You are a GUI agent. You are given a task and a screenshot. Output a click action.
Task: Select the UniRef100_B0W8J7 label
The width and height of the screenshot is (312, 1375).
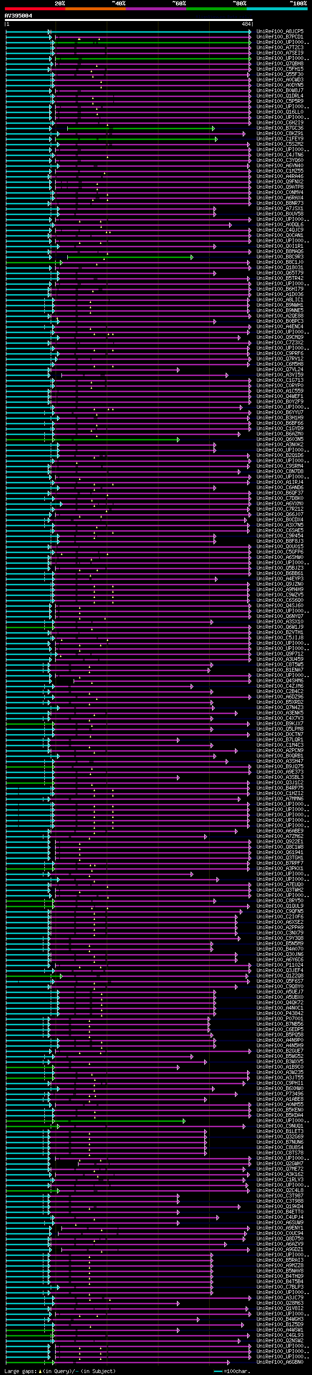tap(280, 91)
